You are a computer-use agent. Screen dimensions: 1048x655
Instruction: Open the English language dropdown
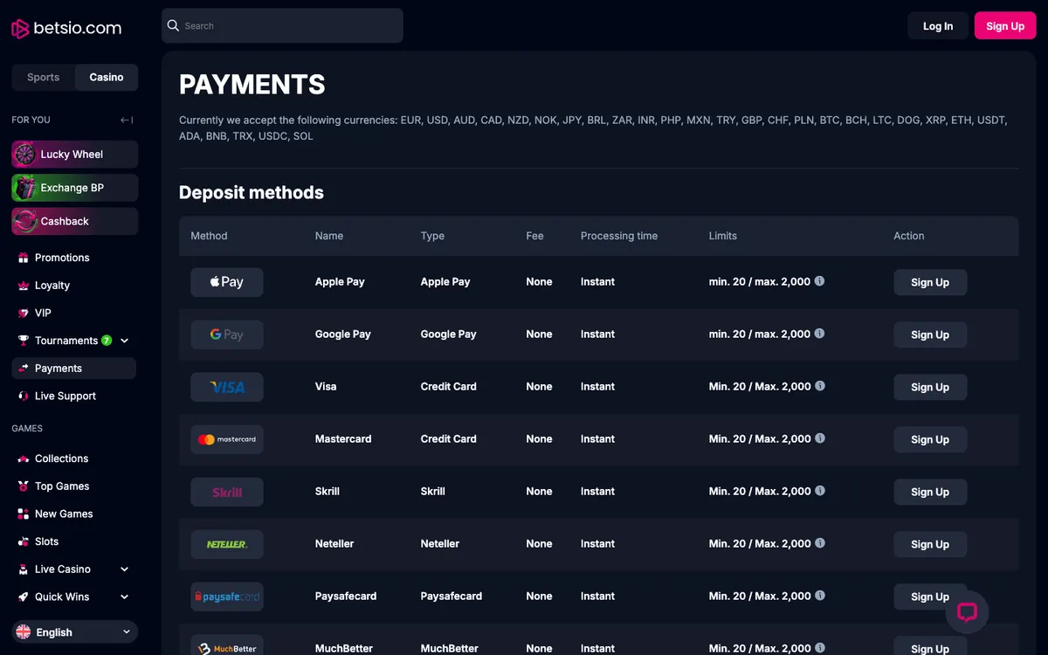[75, 631]
